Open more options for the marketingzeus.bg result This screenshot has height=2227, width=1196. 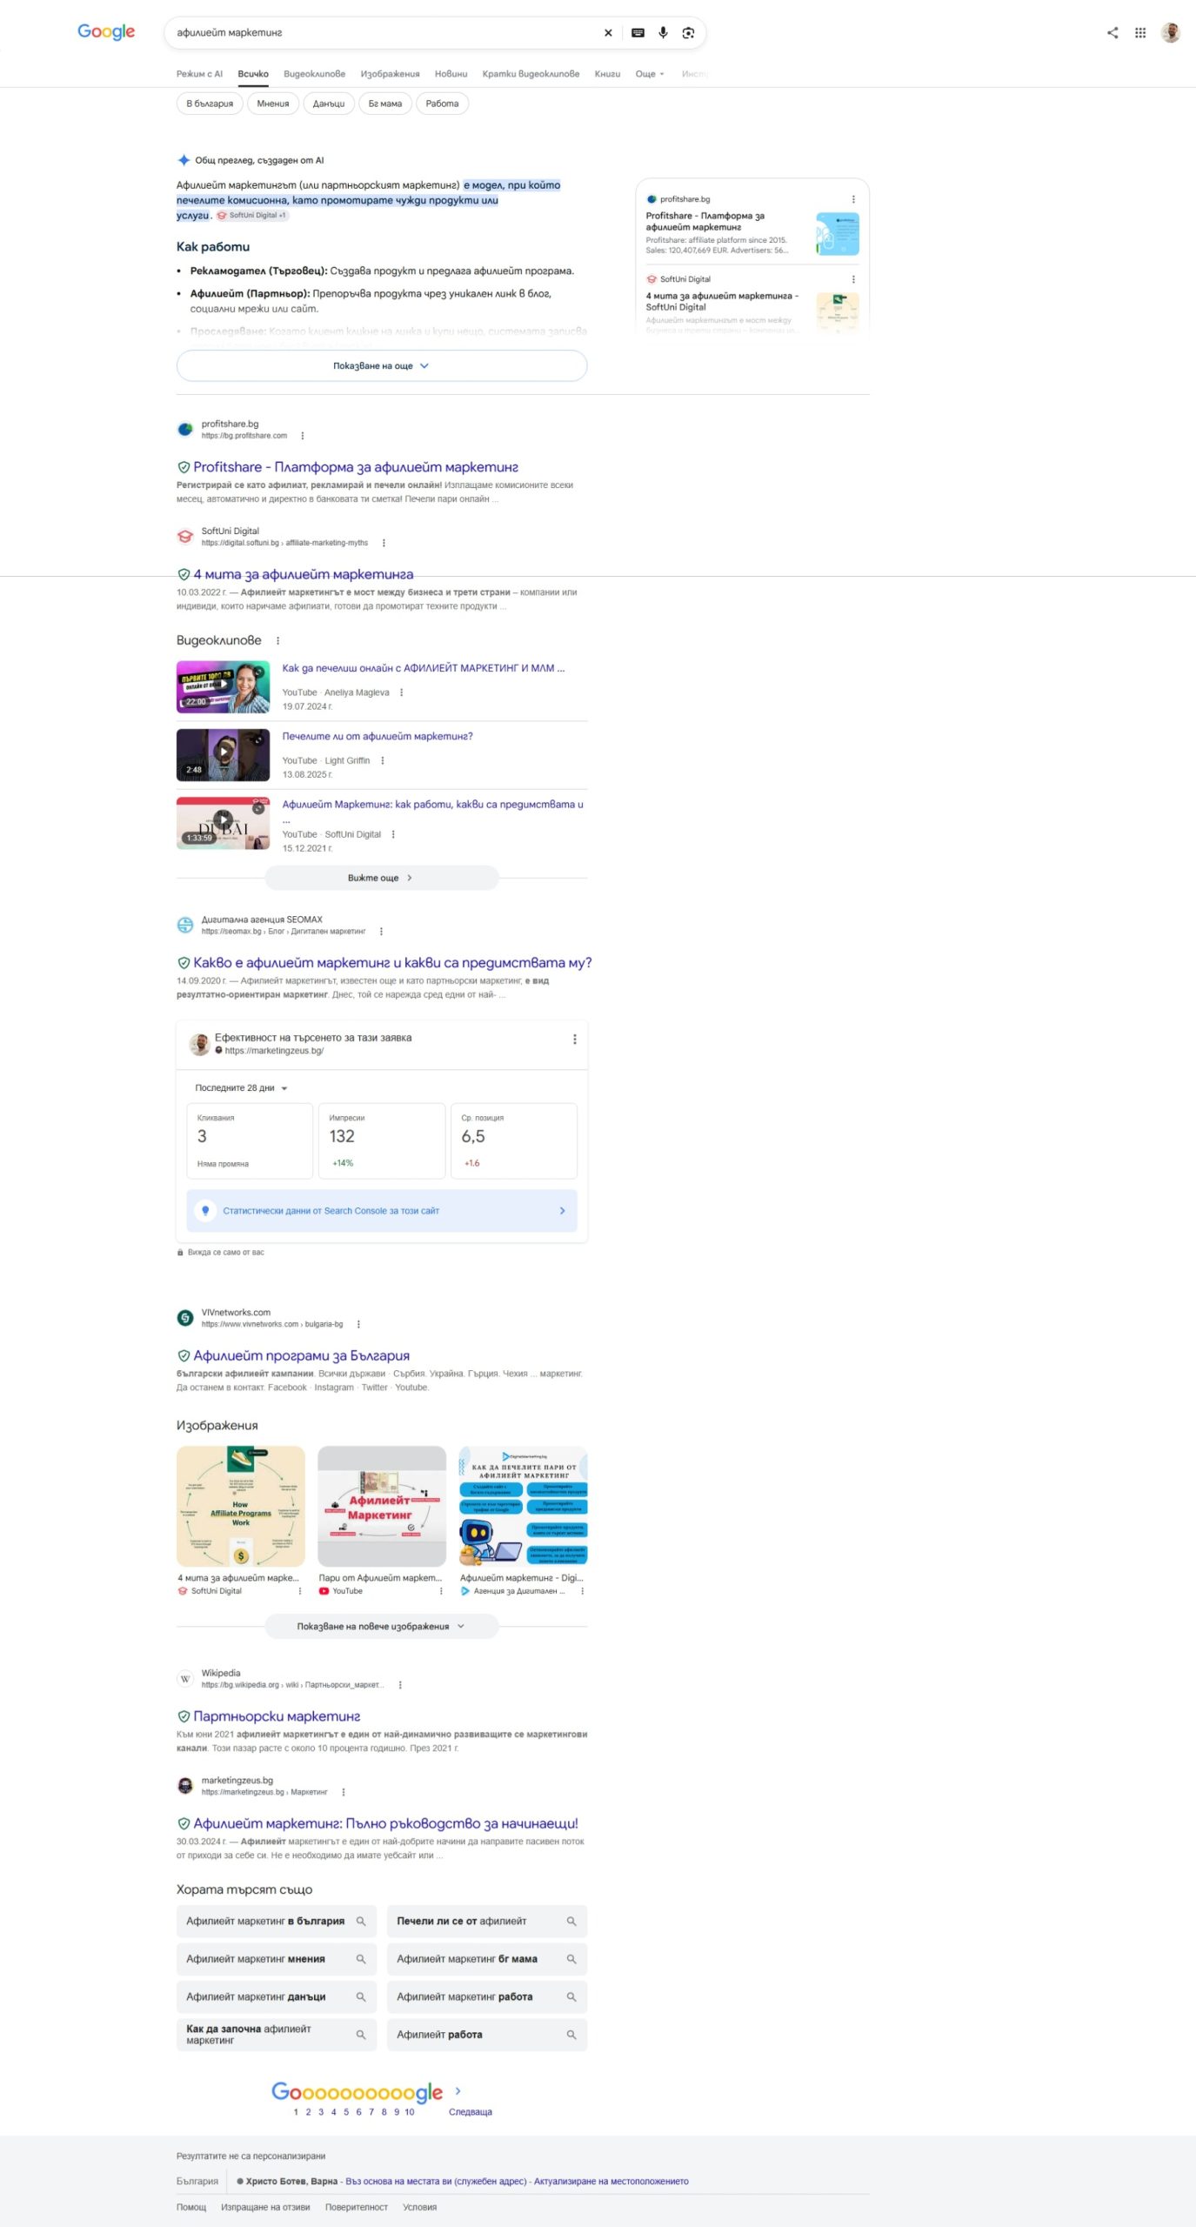click(344, 1792)
